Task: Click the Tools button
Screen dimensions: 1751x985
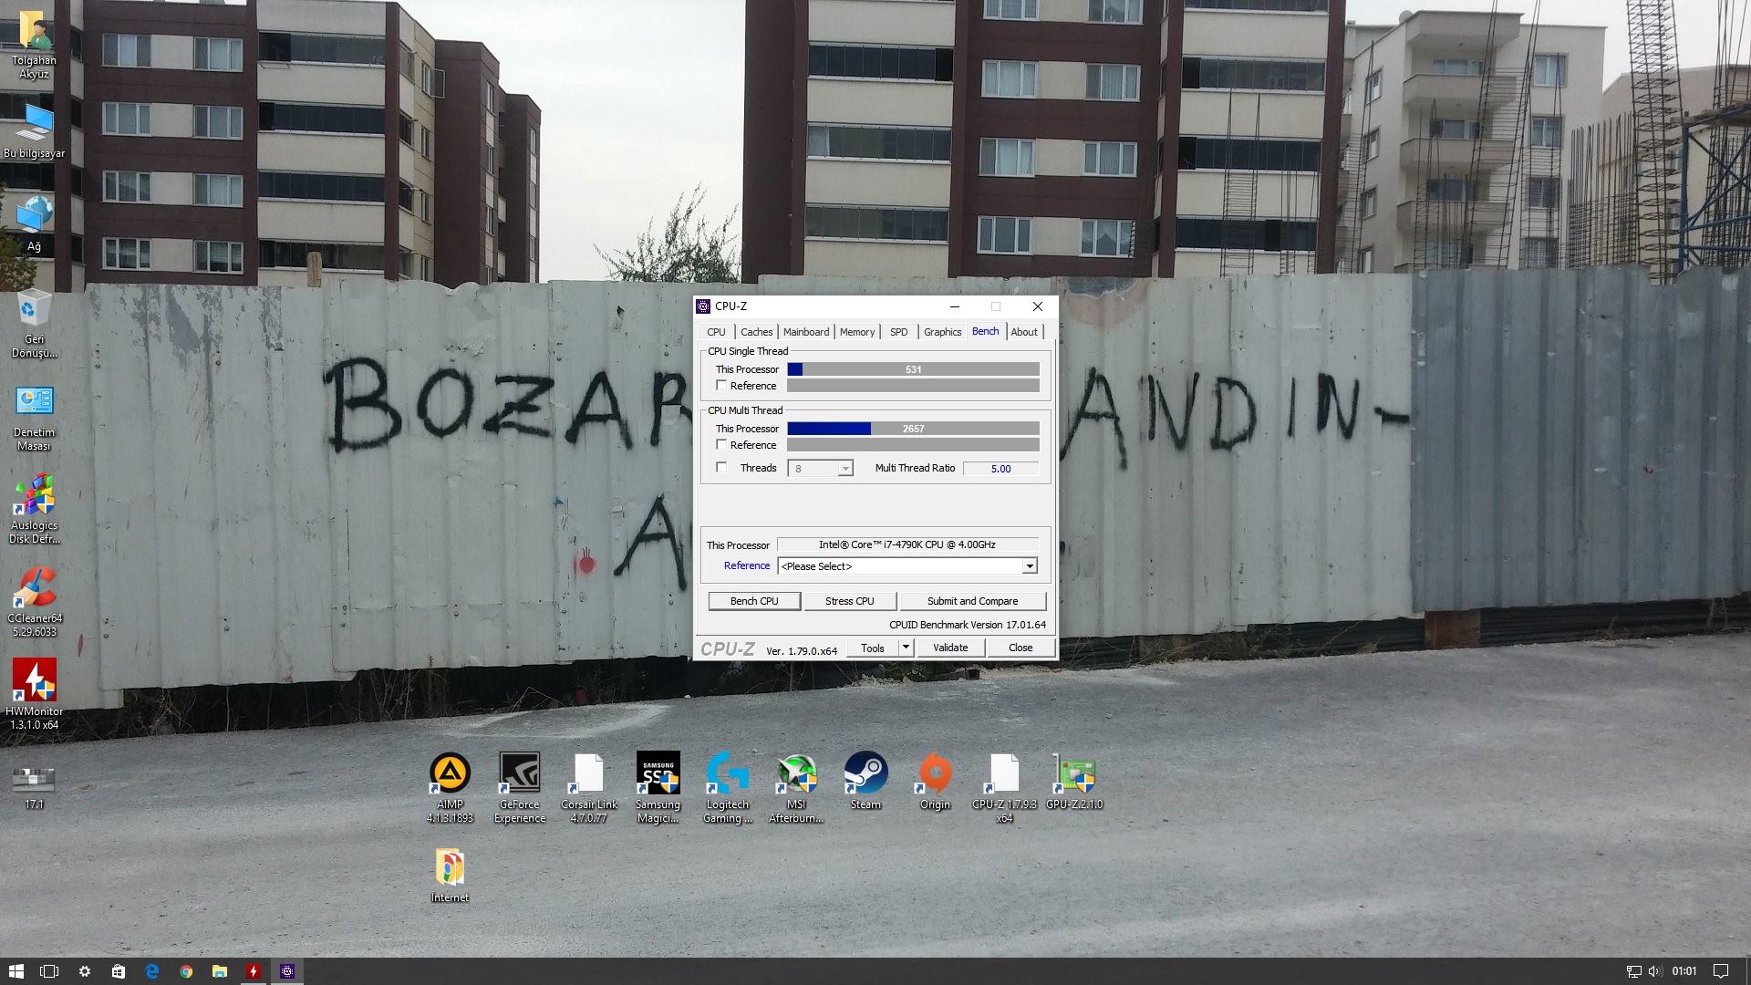Action: point(873,648)
